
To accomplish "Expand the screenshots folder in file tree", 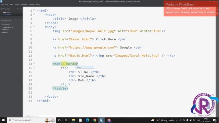I will [x=6, y=25].
